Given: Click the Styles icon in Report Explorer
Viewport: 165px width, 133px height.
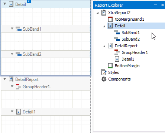Looking at the screenshot, I should click(x=104, y=72).
